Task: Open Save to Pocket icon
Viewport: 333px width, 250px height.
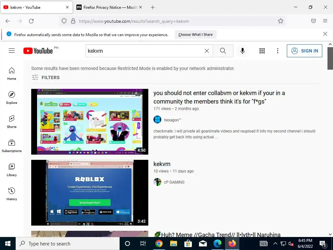Action: tap(313, 21)
